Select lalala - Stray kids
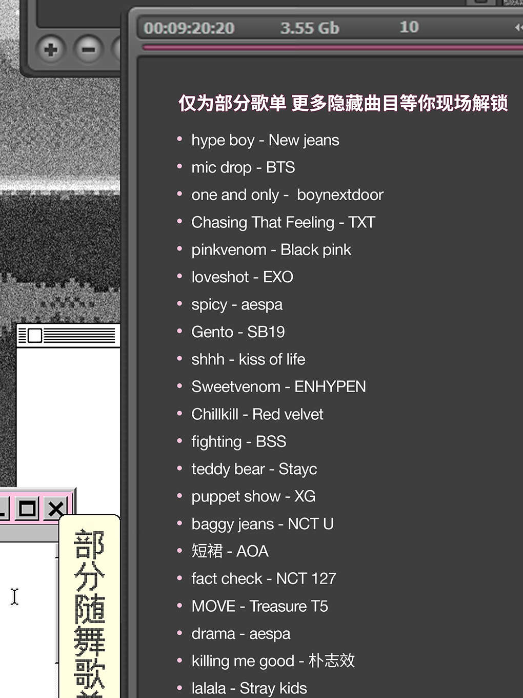The image size is (523, 698). pos(249,688)
